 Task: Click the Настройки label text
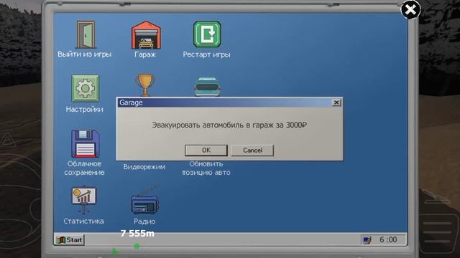pos(85,109)
